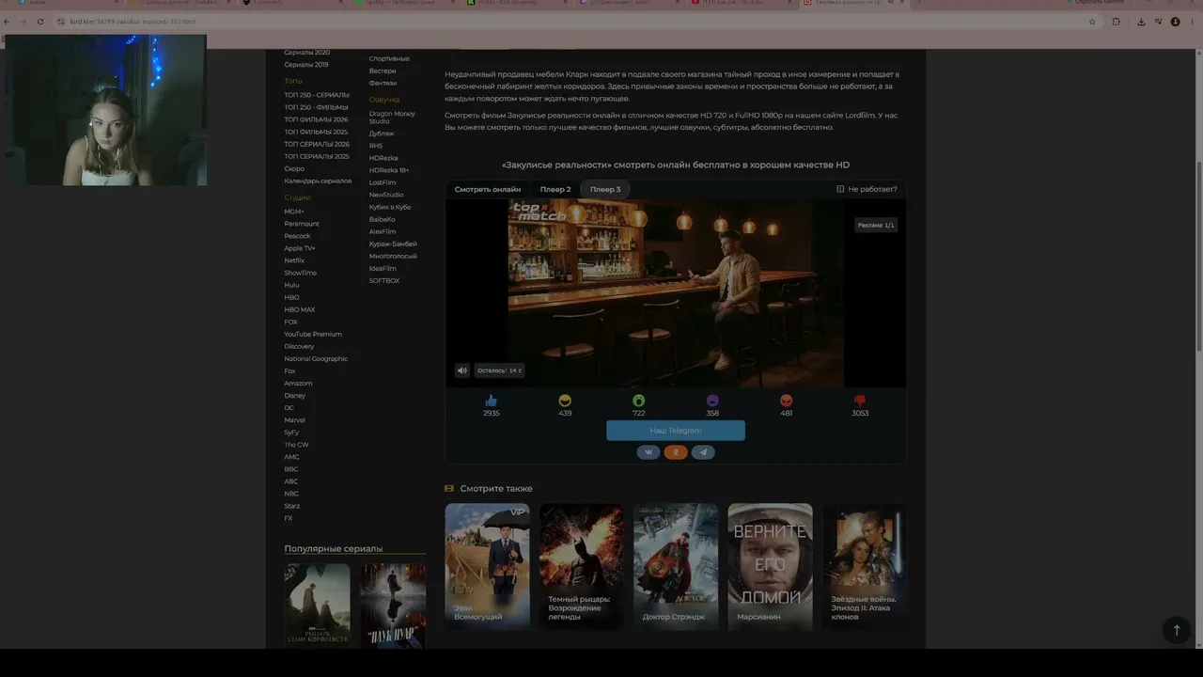Open the ТОП СЕРИАЛЫ 2025 link

coord(317,156)
